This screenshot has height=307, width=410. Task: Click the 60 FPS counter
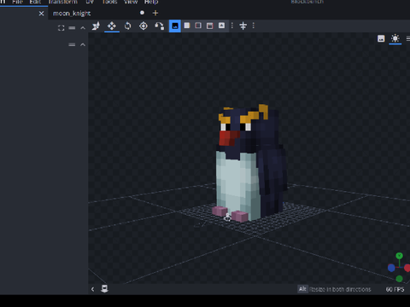395,289
